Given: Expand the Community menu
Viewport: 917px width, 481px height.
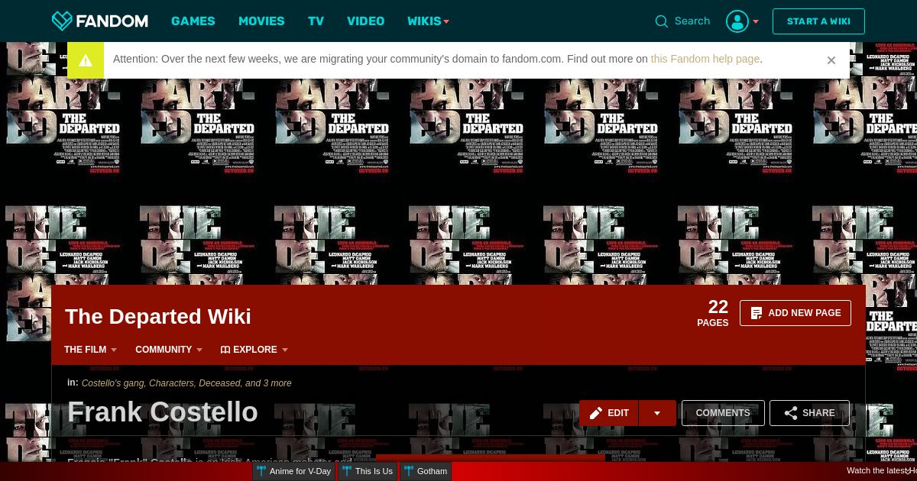Looking at the screenshot, I should pos(169,350).
